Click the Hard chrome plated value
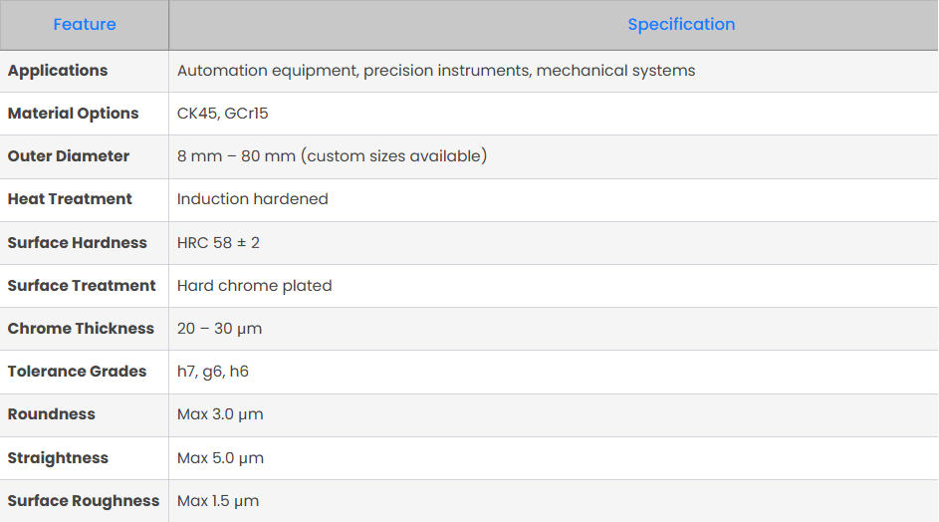 click(x=255, y=286)
